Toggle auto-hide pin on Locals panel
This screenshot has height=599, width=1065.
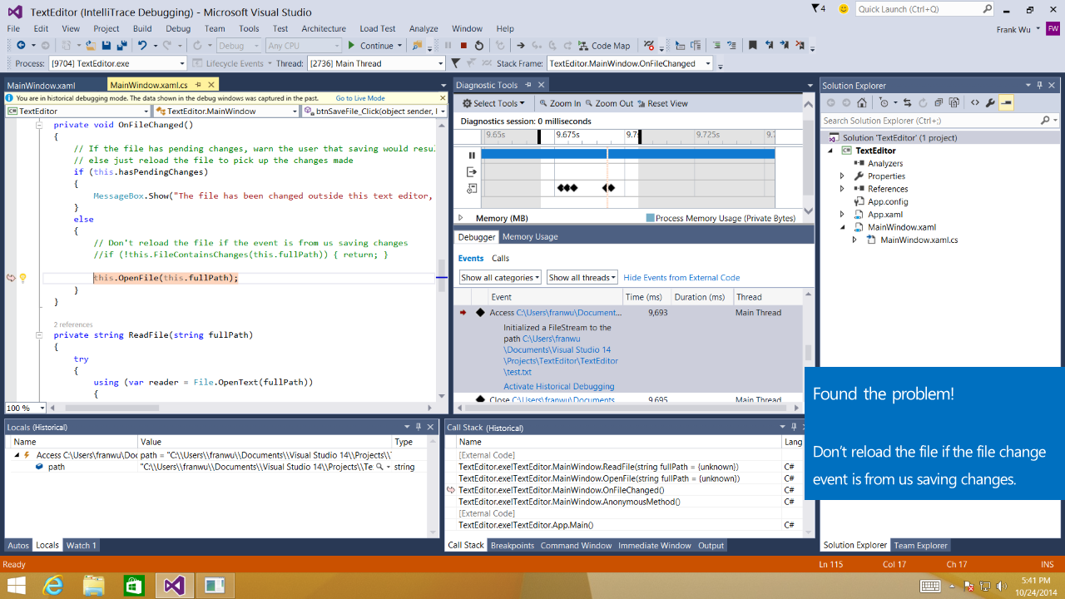pyautogui.click(x=419, y=427)
